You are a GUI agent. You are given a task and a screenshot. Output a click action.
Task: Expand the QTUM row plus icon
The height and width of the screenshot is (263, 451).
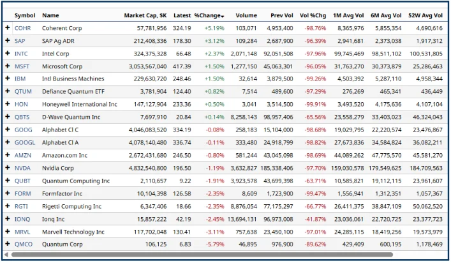tap(8, 91)
